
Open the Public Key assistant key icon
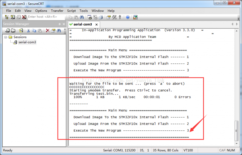coord(120,17)
